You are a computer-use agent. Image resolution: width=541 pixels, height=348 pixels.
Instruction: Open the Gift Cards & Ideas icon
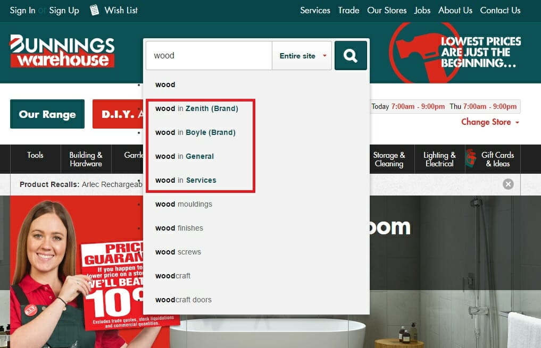click(471, 159)
